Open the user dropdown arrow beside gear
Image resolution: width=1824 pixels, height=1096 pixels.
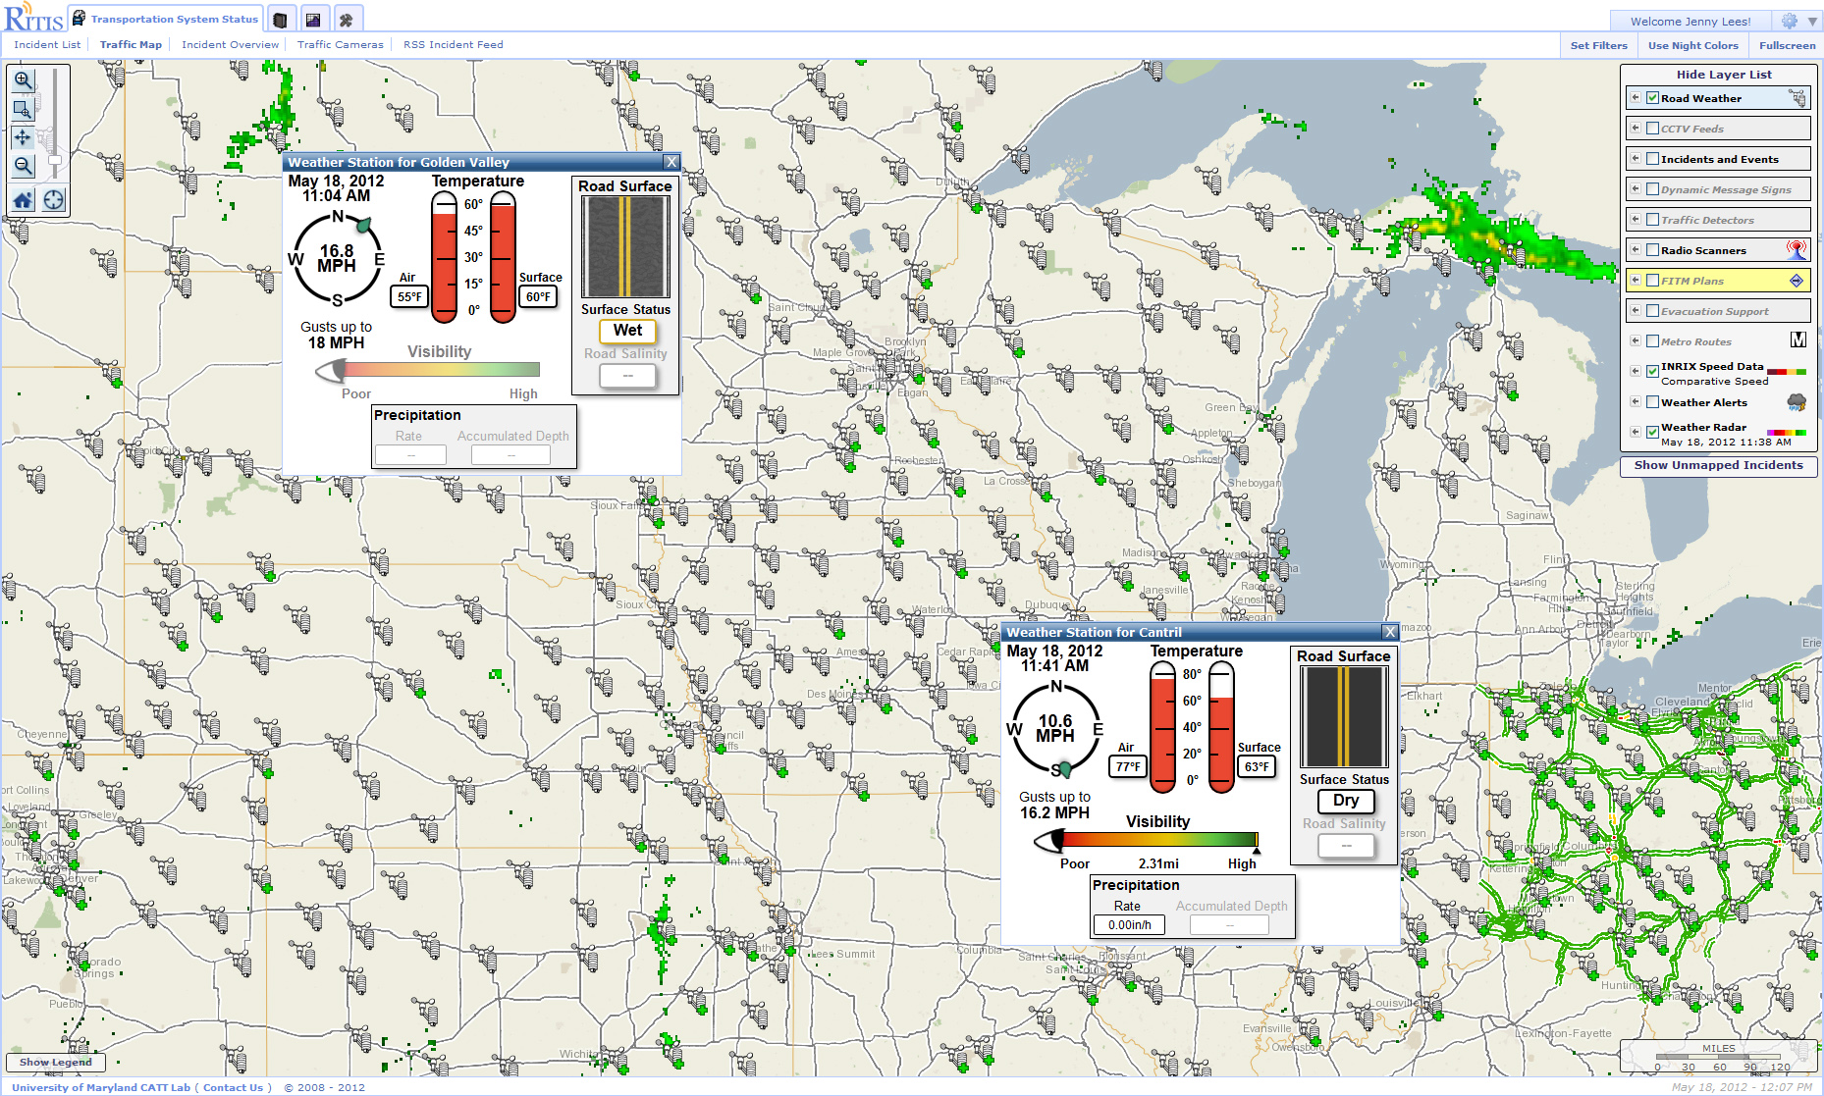pyautogui.click(x=1812, y=22)
